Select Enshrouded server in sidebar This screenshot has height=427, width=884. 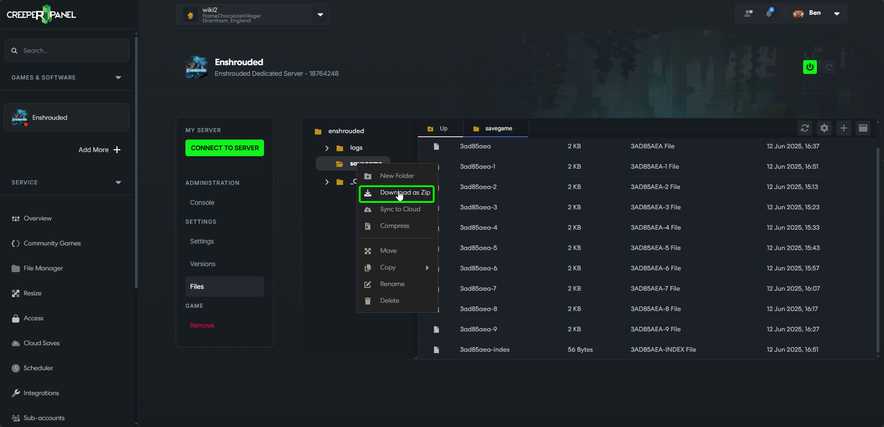[67, 117]
